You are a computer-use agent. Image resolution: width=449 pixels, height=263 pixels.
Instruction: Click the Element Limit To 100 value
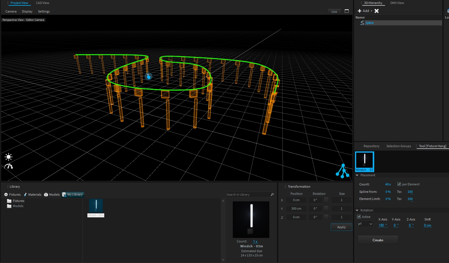coord(410,199)
